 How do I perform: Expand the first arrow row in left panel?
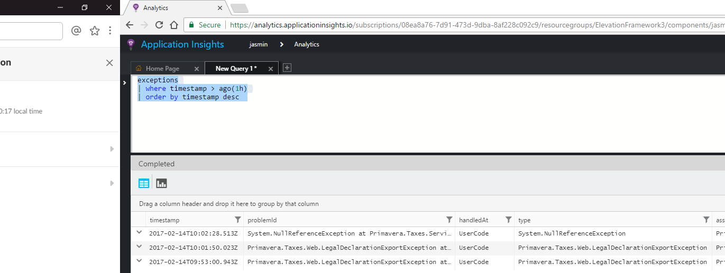(x=112, y=149)
